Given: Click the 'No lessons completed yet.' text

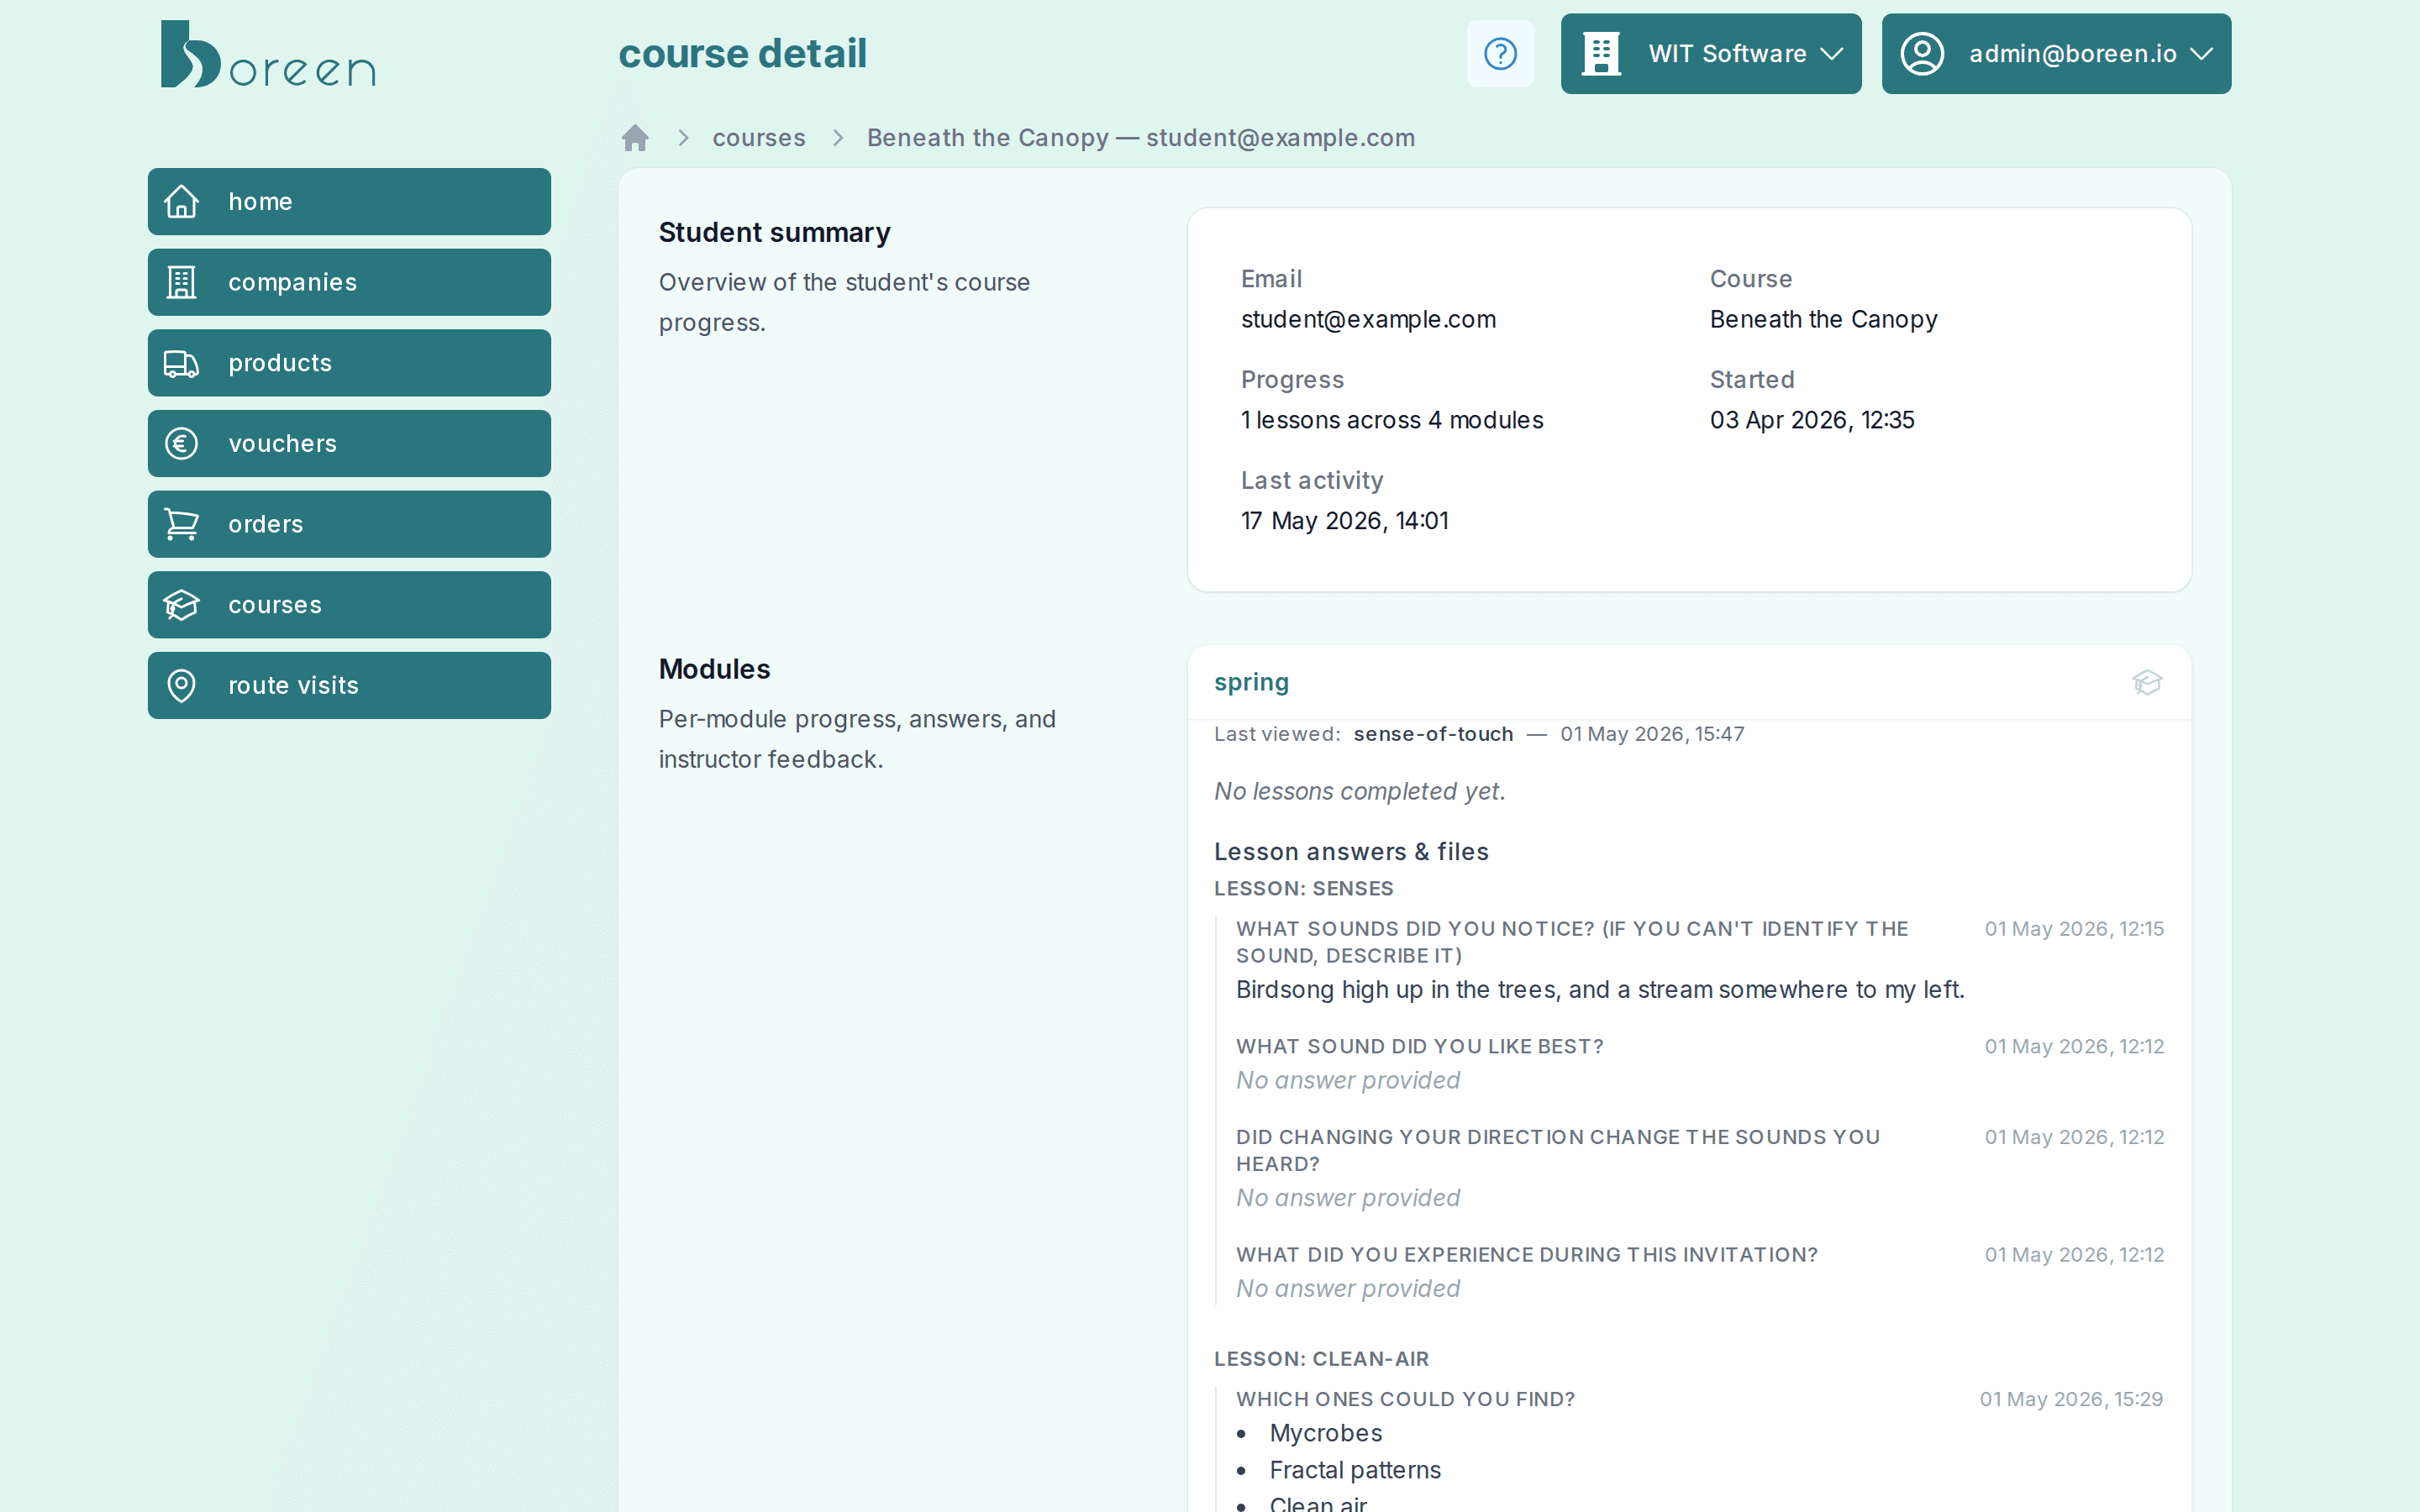Looking at the screenshot, I should click(x=1359, y=791).
